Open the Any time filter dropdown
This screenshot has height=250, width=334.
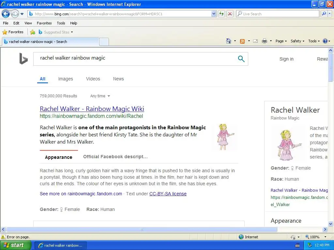[x=100, y=96]
